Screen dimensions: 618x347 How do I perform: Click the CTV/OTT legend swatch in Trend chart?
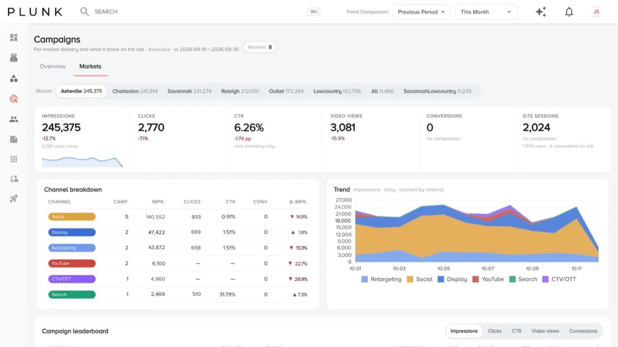(x=545, y=279)
